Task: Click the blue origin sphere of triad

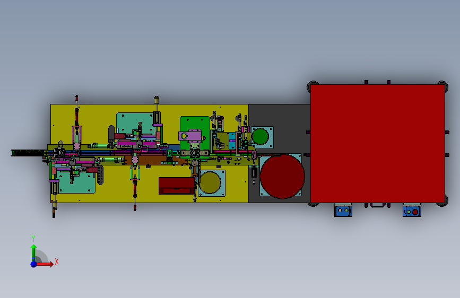Action: pos(34,264)
